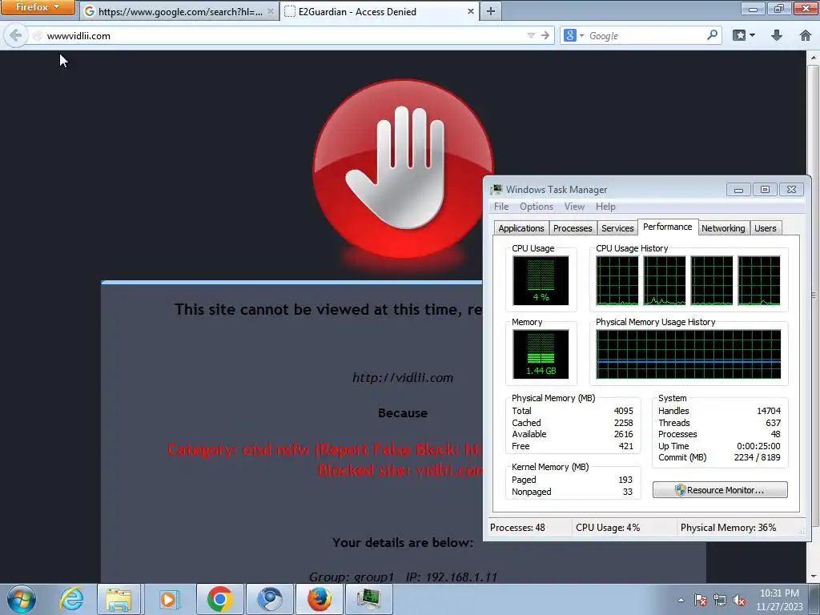Click the Commit (MB) value 2234 / 8189

(x=757, y=457)
